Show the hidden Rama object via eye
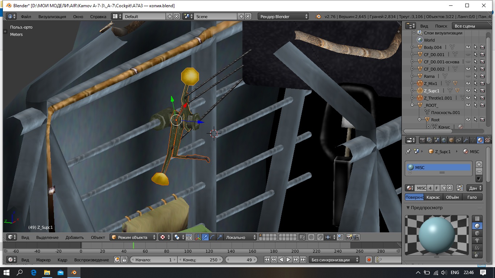The image size is (495, 278). pos(468,76)
